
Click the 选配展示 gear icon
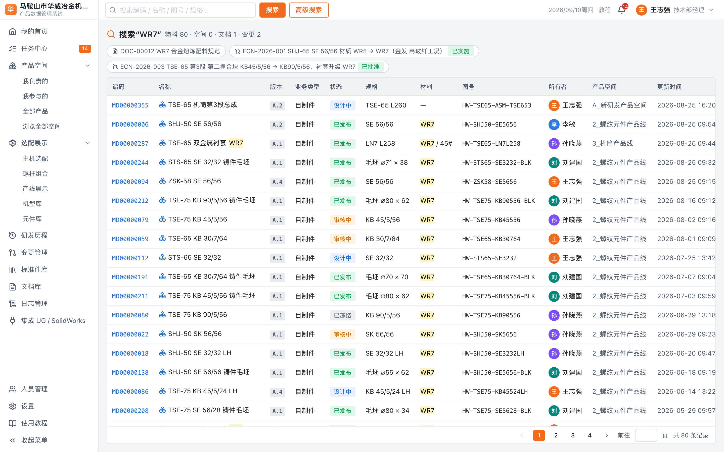(13, 143)
